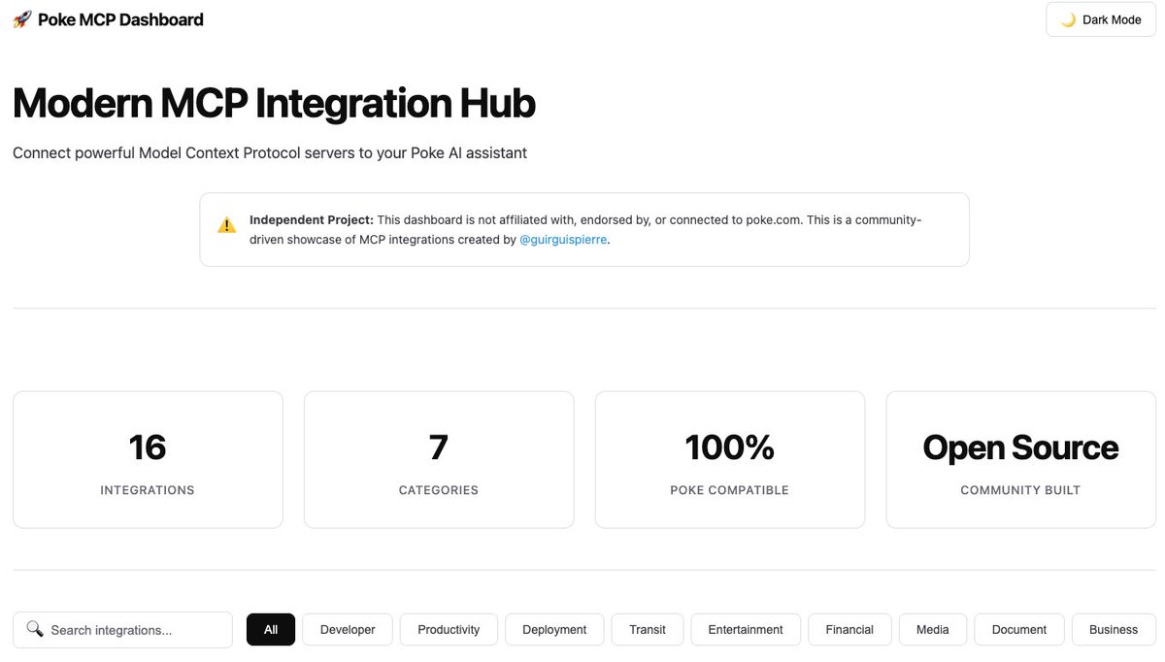Click the Open Source Community Built card
Image resolution: width=1165 pixels, height=662 pixels.
1020,460
